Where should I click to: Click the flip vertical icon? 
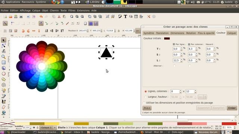tap(39, 31)
